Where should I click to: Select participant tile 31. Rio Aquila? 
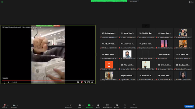click(146, 54)
